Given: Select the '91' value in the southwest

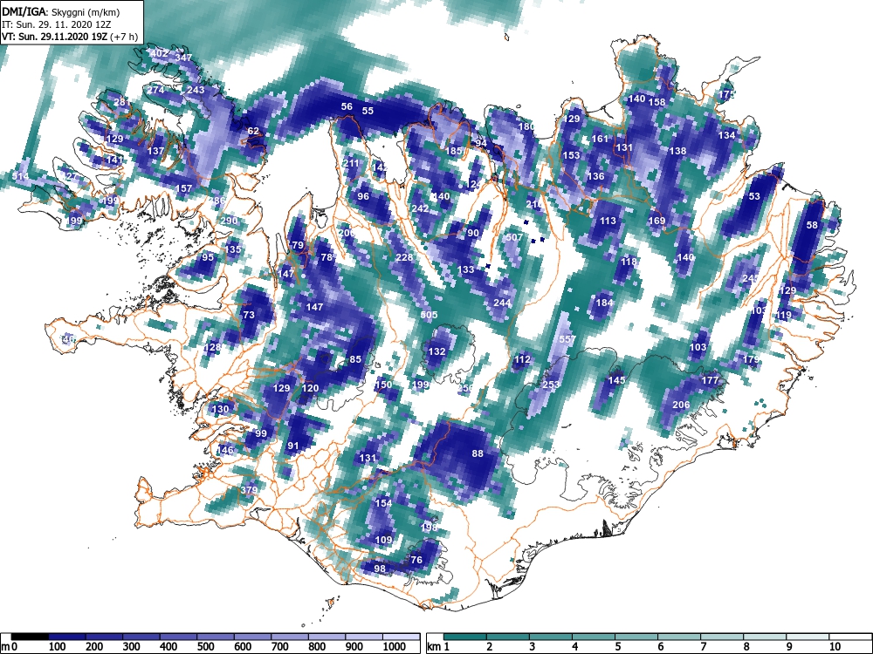Looking at the screenshot, I should pyautogui.click(x=292, y=446).
